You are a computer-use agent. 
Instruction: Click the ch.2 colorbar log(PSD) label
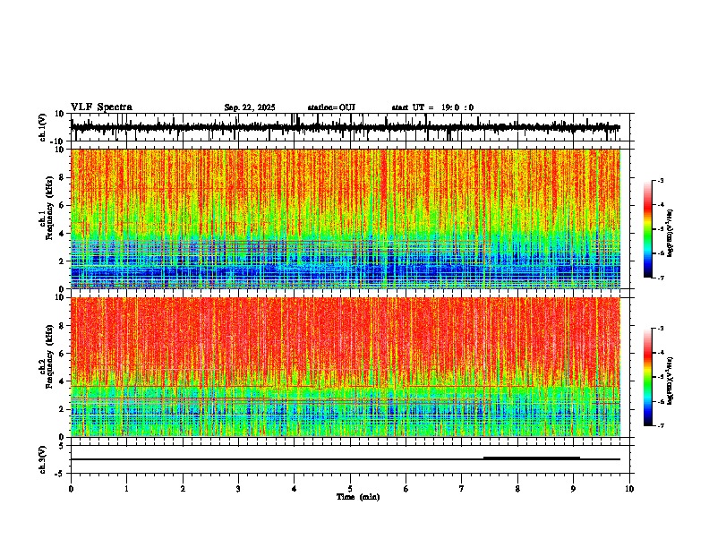click(670, 381)
